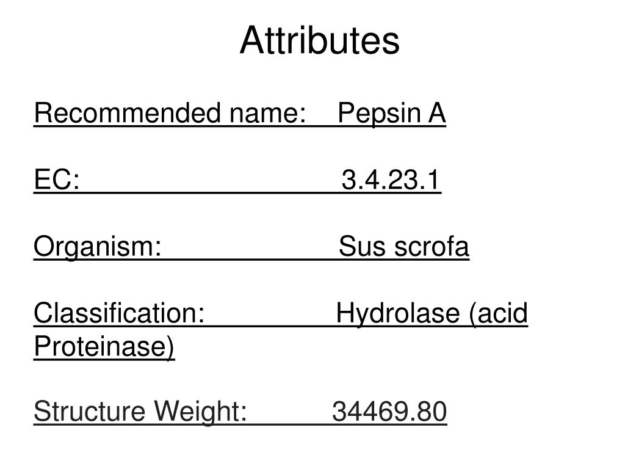Click the word Structure
The image size is (625, 469).
point(90,412)
